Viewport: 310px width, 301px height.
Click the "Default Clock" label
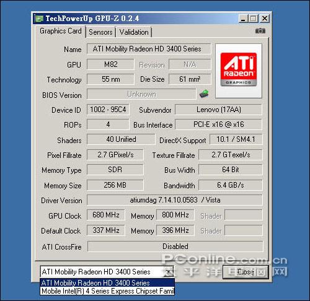[61, 231]
